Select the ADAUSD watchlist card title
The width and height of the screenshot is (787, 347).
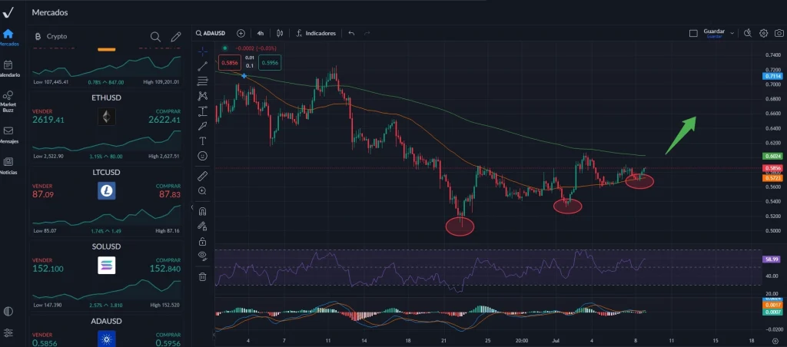[106, 321]
